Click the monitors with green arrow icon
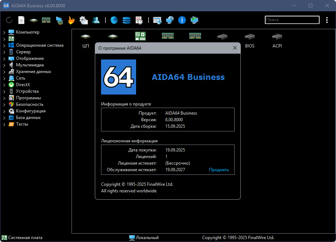Viewport: 336px width, 242px height. coord(194,20)
